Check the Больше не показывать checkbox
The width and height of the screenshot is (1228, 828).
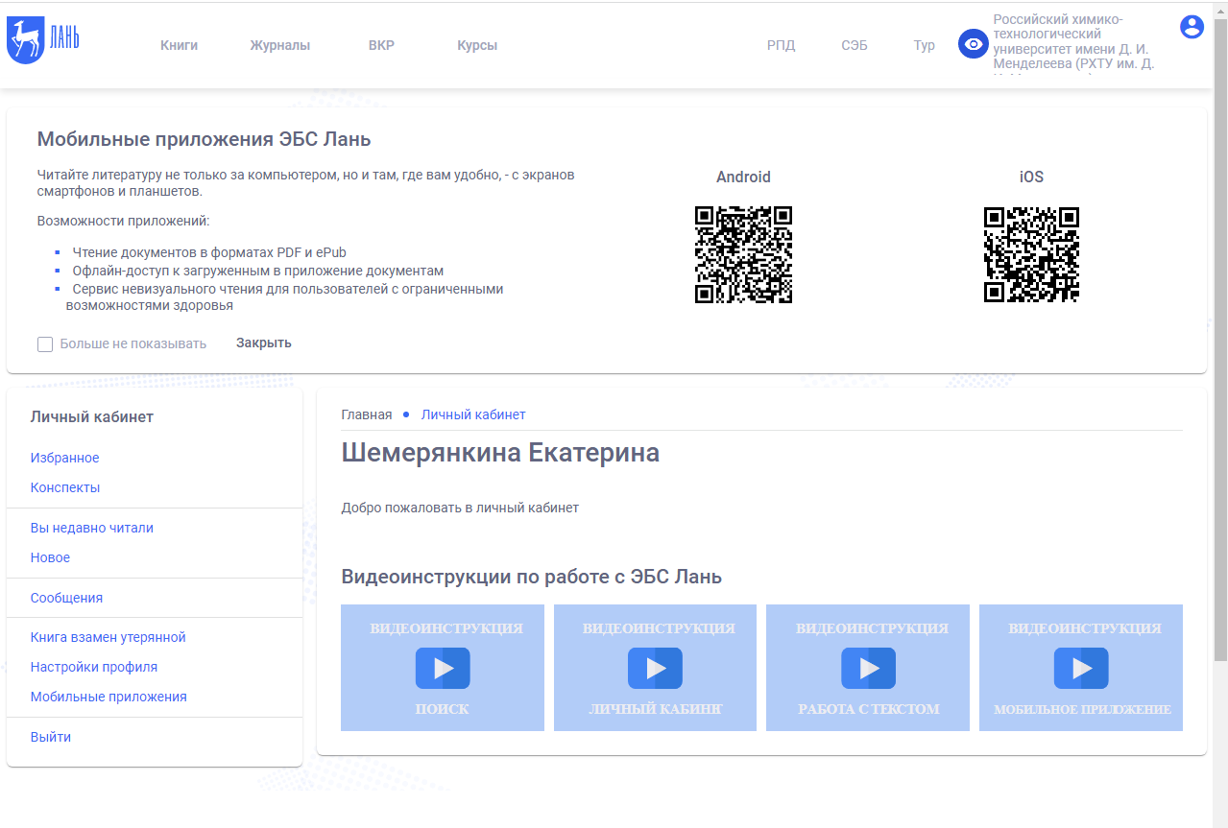click(45, 344)
